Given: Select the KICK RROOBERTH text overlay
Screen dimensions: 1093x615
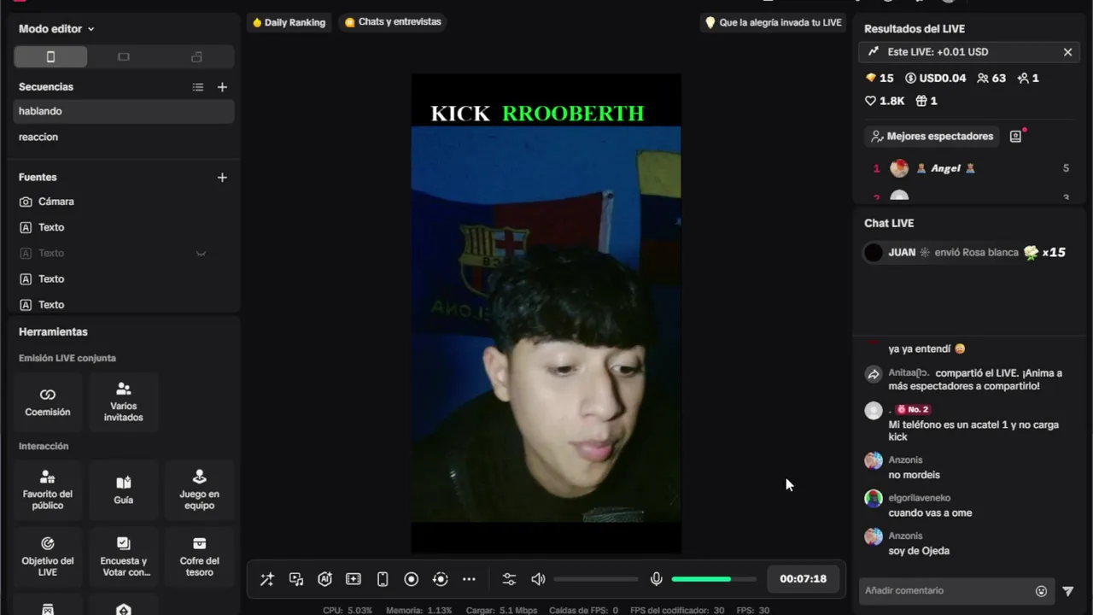Looking at the screenshot, I should click(537, 114).
